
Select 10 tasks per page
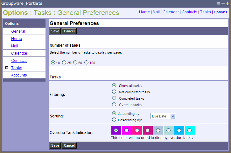(x=53, y=63)
